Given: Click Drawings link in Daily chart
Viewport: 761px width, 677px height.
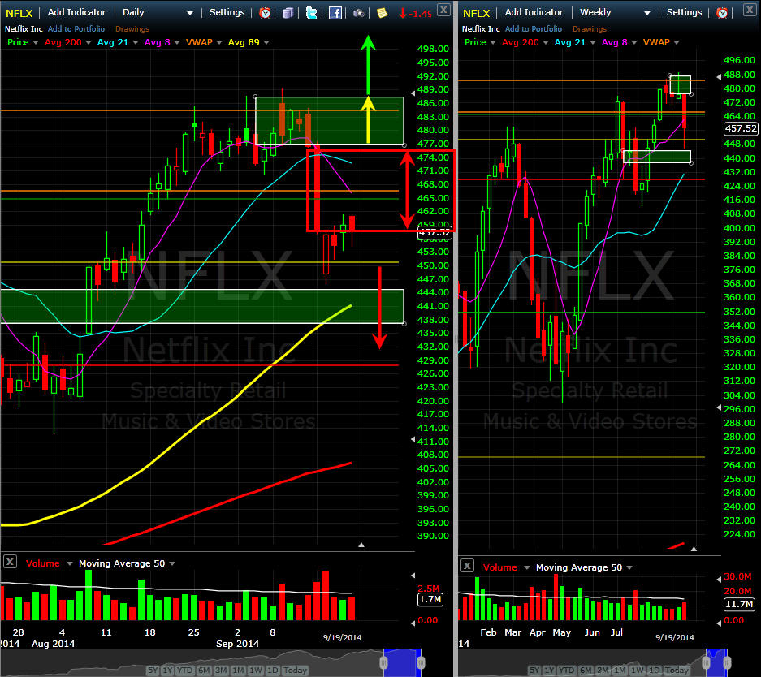Looking at the screenshot, I should 132,29.
